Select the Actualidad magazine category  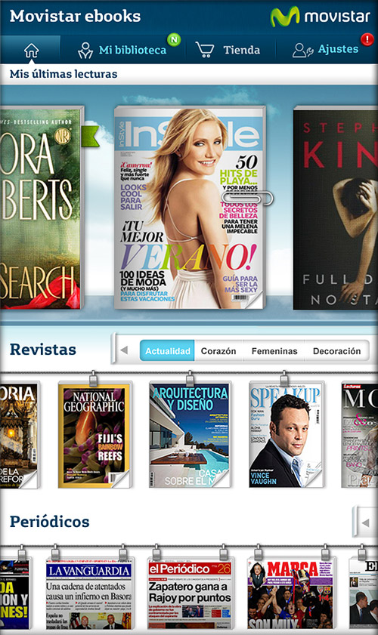(x=168, y=350)
